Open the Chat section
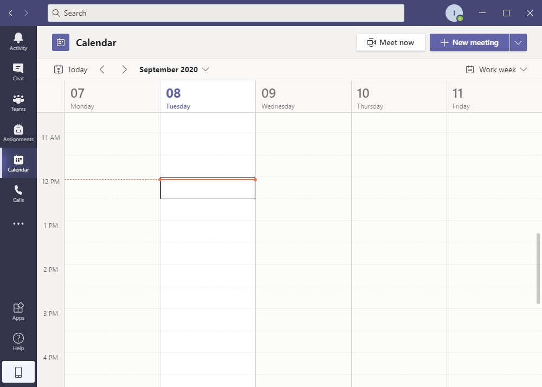Image resolution: width=542 pixels, height=387 pixels. tap(18, 71)
